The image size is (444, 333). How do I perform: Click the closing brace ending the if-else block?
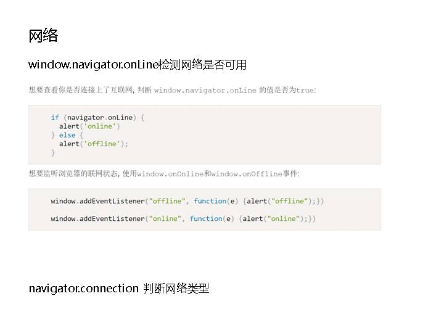coord(53,152)
